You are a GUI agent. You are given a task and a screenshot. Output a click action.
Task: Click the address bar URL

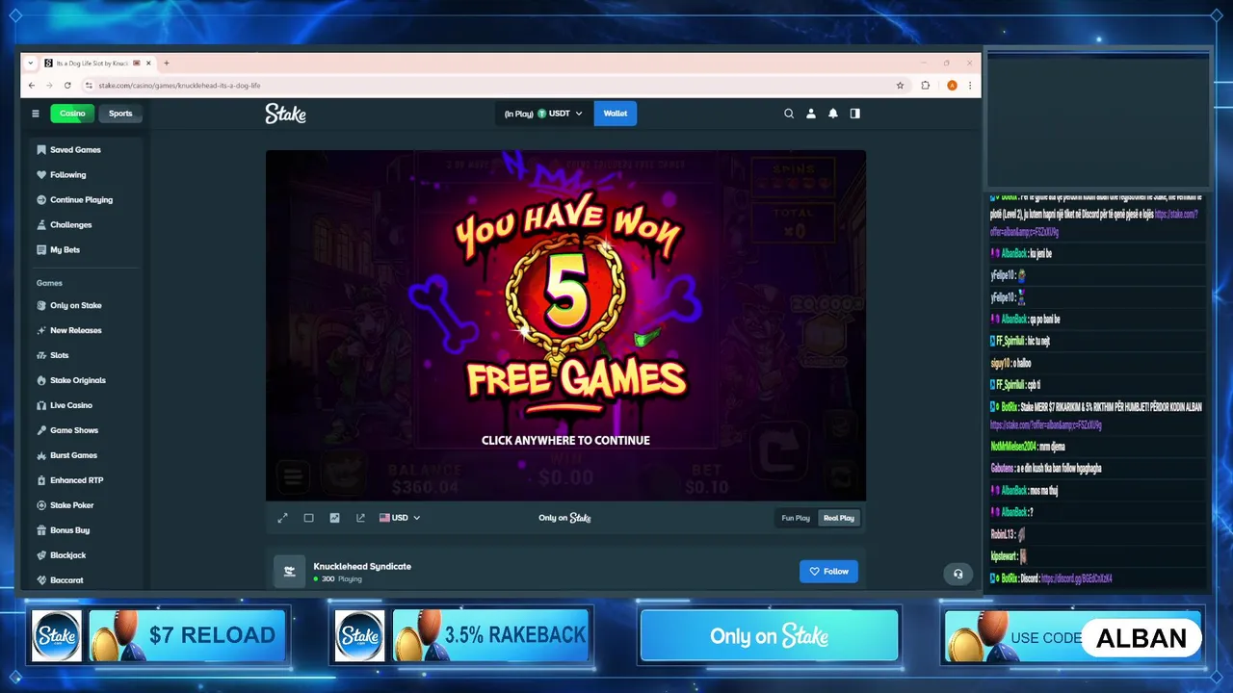[179, 85]
